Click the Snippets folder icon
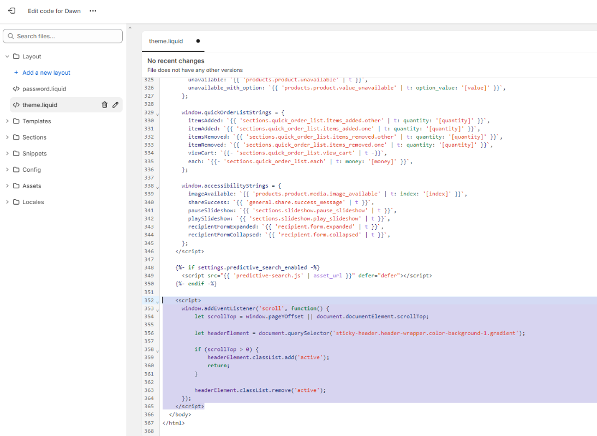 tap(16, 154)
